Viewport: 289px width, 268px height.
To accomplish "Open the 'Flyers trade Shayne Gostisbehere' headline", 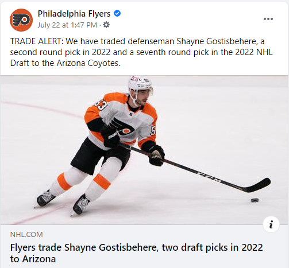I will tap(136, 253).
